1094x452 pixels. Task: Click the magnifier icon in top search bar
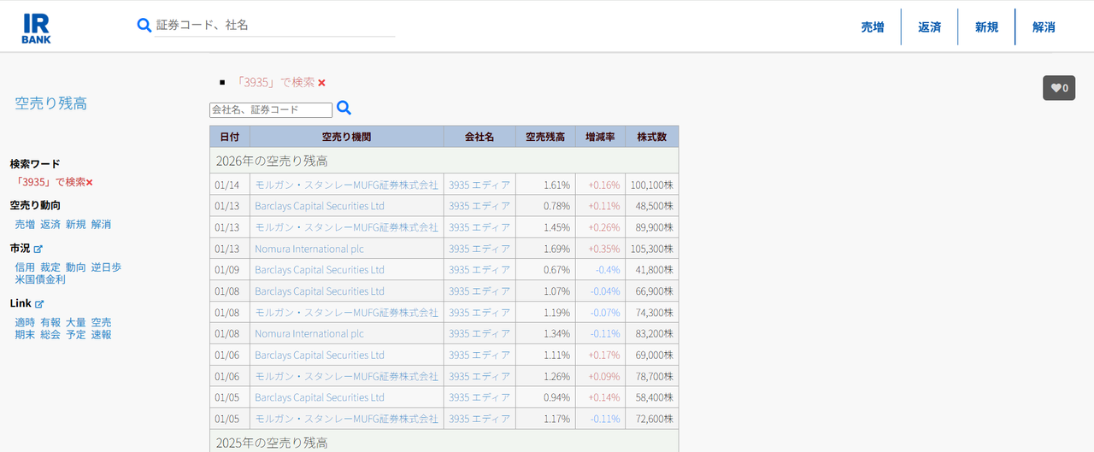144,25
